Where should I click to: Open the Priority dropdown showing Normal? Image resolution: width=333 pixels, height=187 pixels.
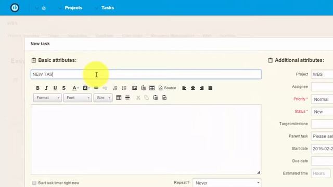322,99
